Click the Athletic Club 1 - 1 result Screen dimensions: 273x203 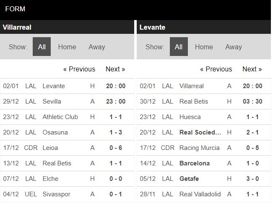pos(115,117)
